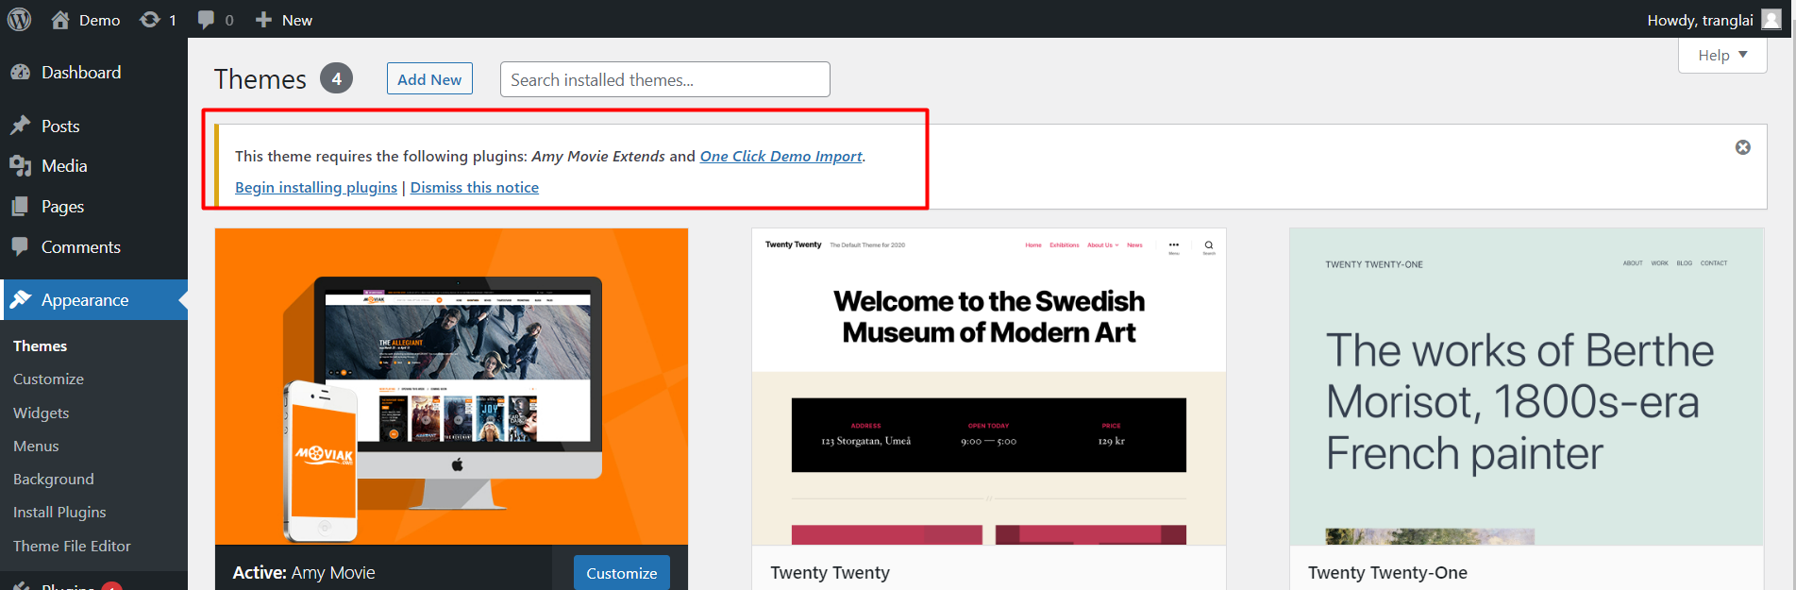Click the Active: Amy Movie label
The width and height of the screenshot is (1796, 590).
point(304,572)
